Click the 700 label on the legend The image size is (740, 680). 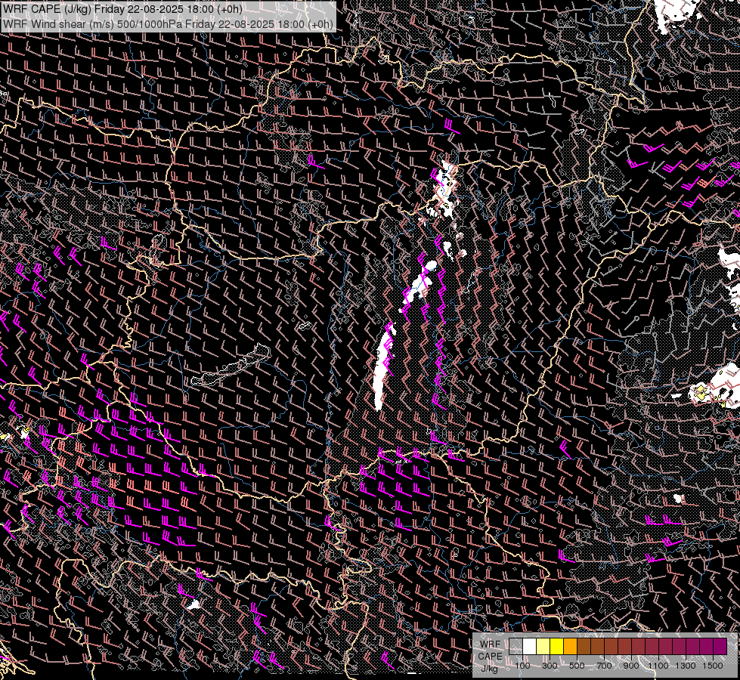[604, 666]
